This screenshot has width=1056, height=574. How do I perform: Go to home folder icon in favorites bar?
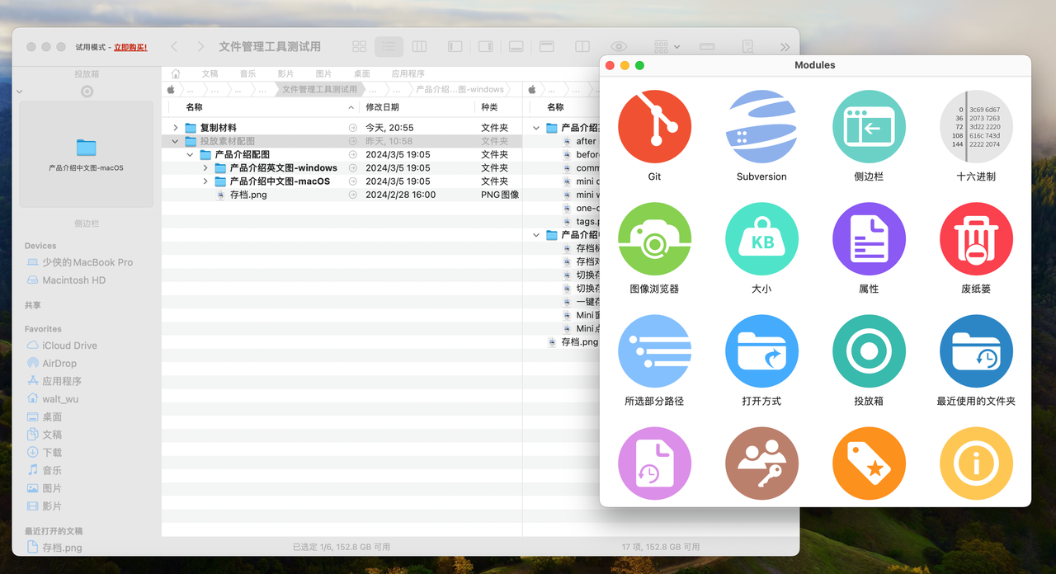176,73
